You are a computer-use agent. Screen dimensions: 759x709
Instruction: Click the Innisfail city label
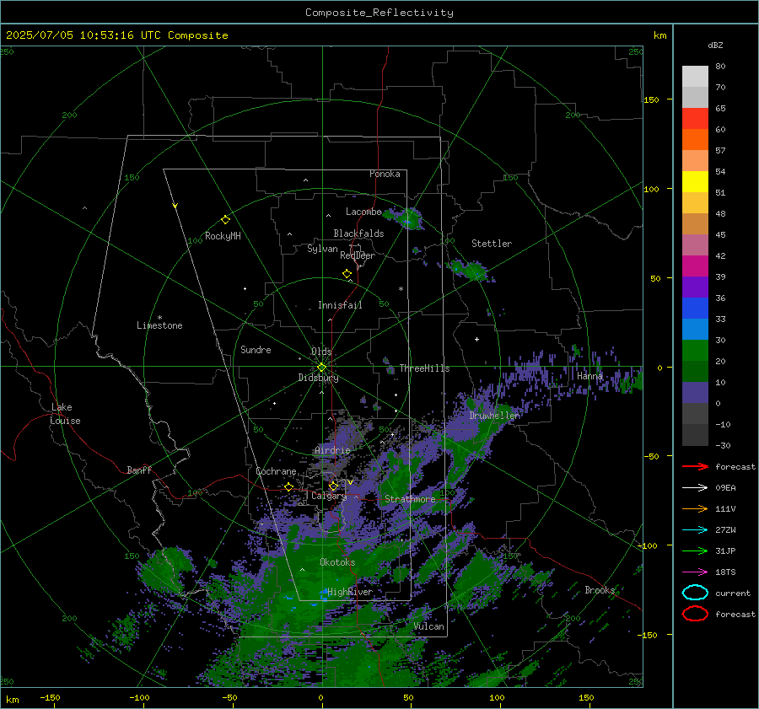(340, 305)
